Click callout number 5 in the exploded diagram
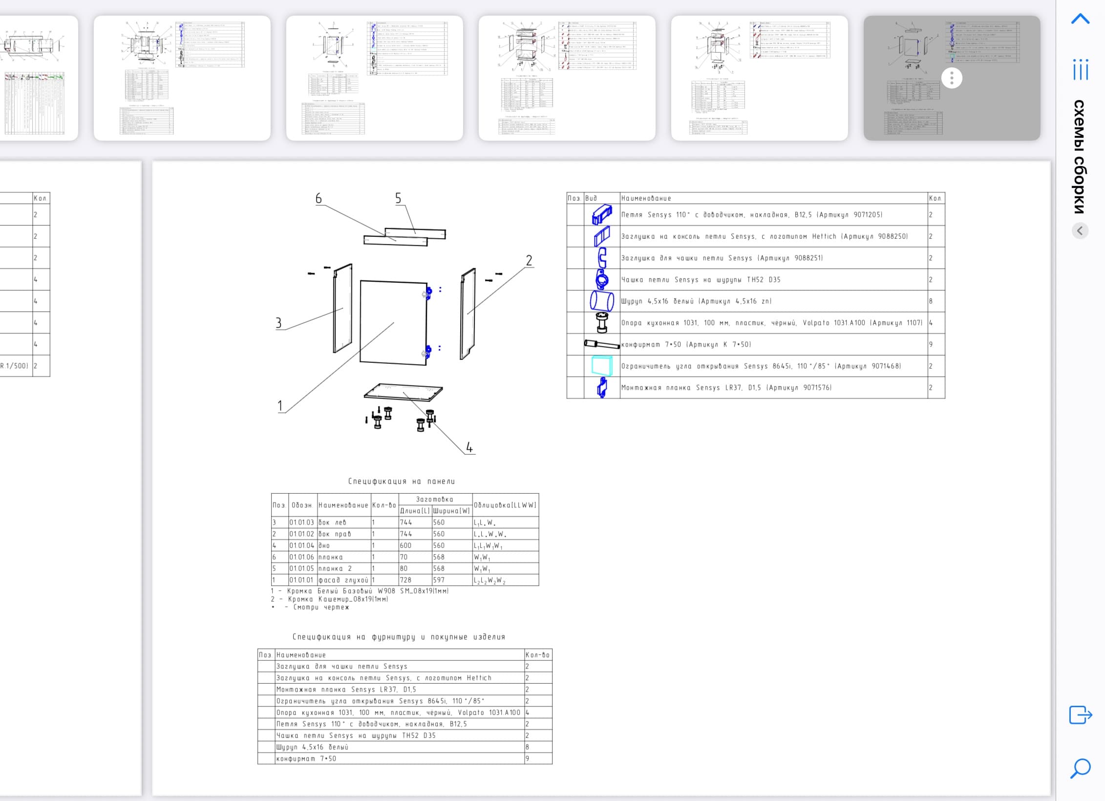1105x801 pixels. (398, 198)
